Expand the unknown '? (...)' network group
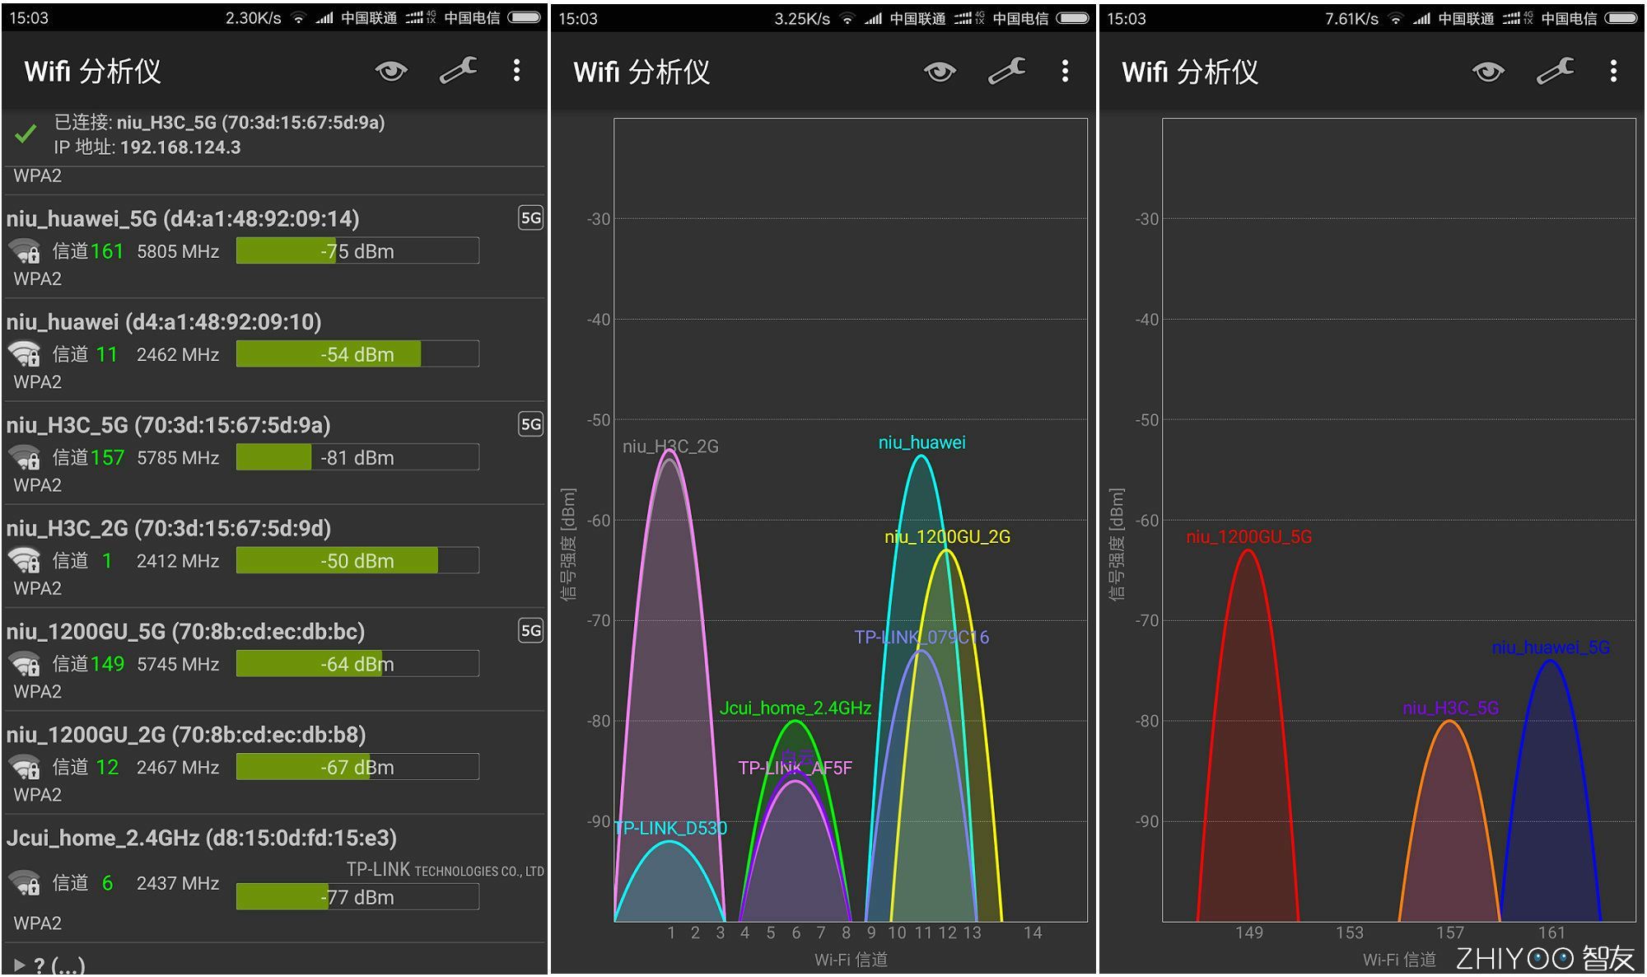This screenshot has width=1647, height=977. point(49,965)
